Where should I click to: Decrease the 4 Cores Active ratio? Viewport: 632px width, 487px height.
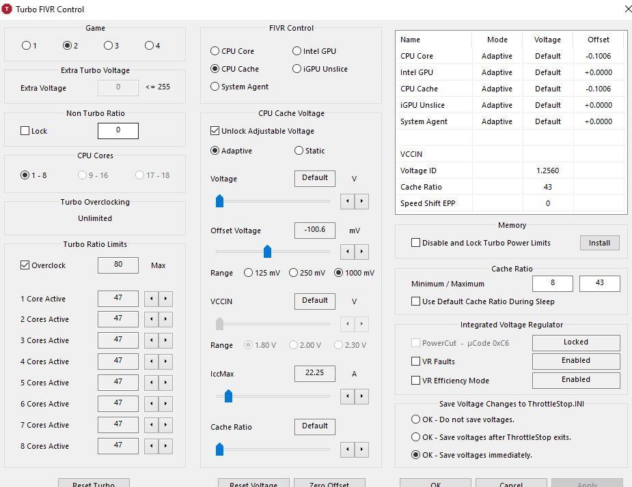click(x=152, y=361)
